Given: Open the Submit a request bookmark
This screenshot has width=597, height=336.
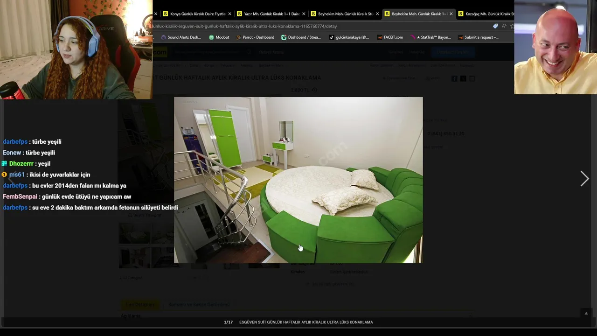Looking at the screenshot, I should point(479,37).
